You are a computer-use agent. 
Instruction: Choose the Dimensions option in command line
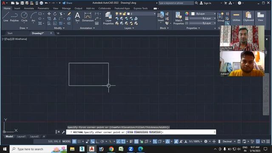click(141, 132)
